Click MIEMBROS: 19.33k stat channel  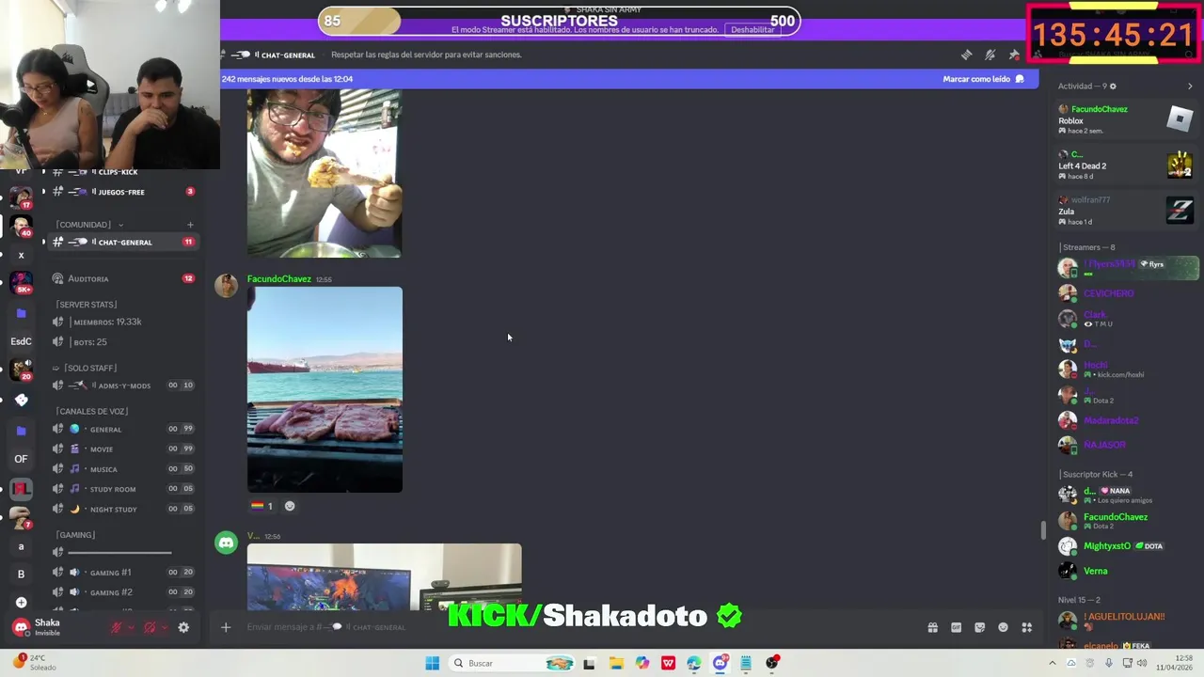(122, 322)
